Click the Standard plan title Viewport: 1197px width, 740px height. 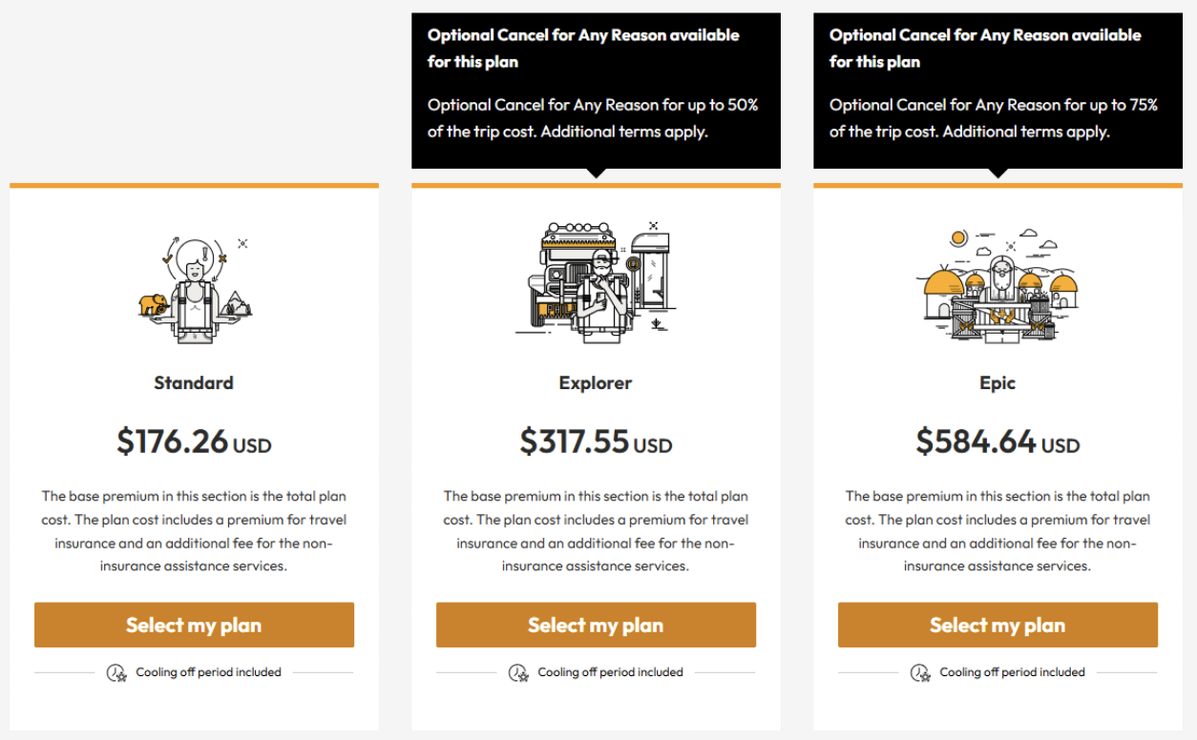[x=194, y=383]
